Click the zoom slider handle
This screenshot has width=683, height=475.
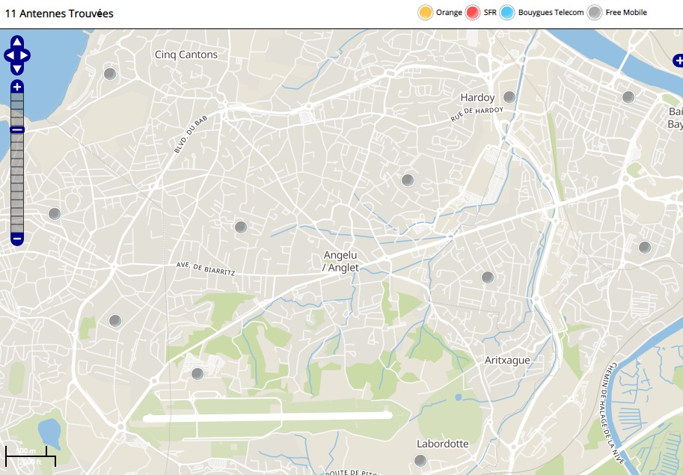click(17, 129)
